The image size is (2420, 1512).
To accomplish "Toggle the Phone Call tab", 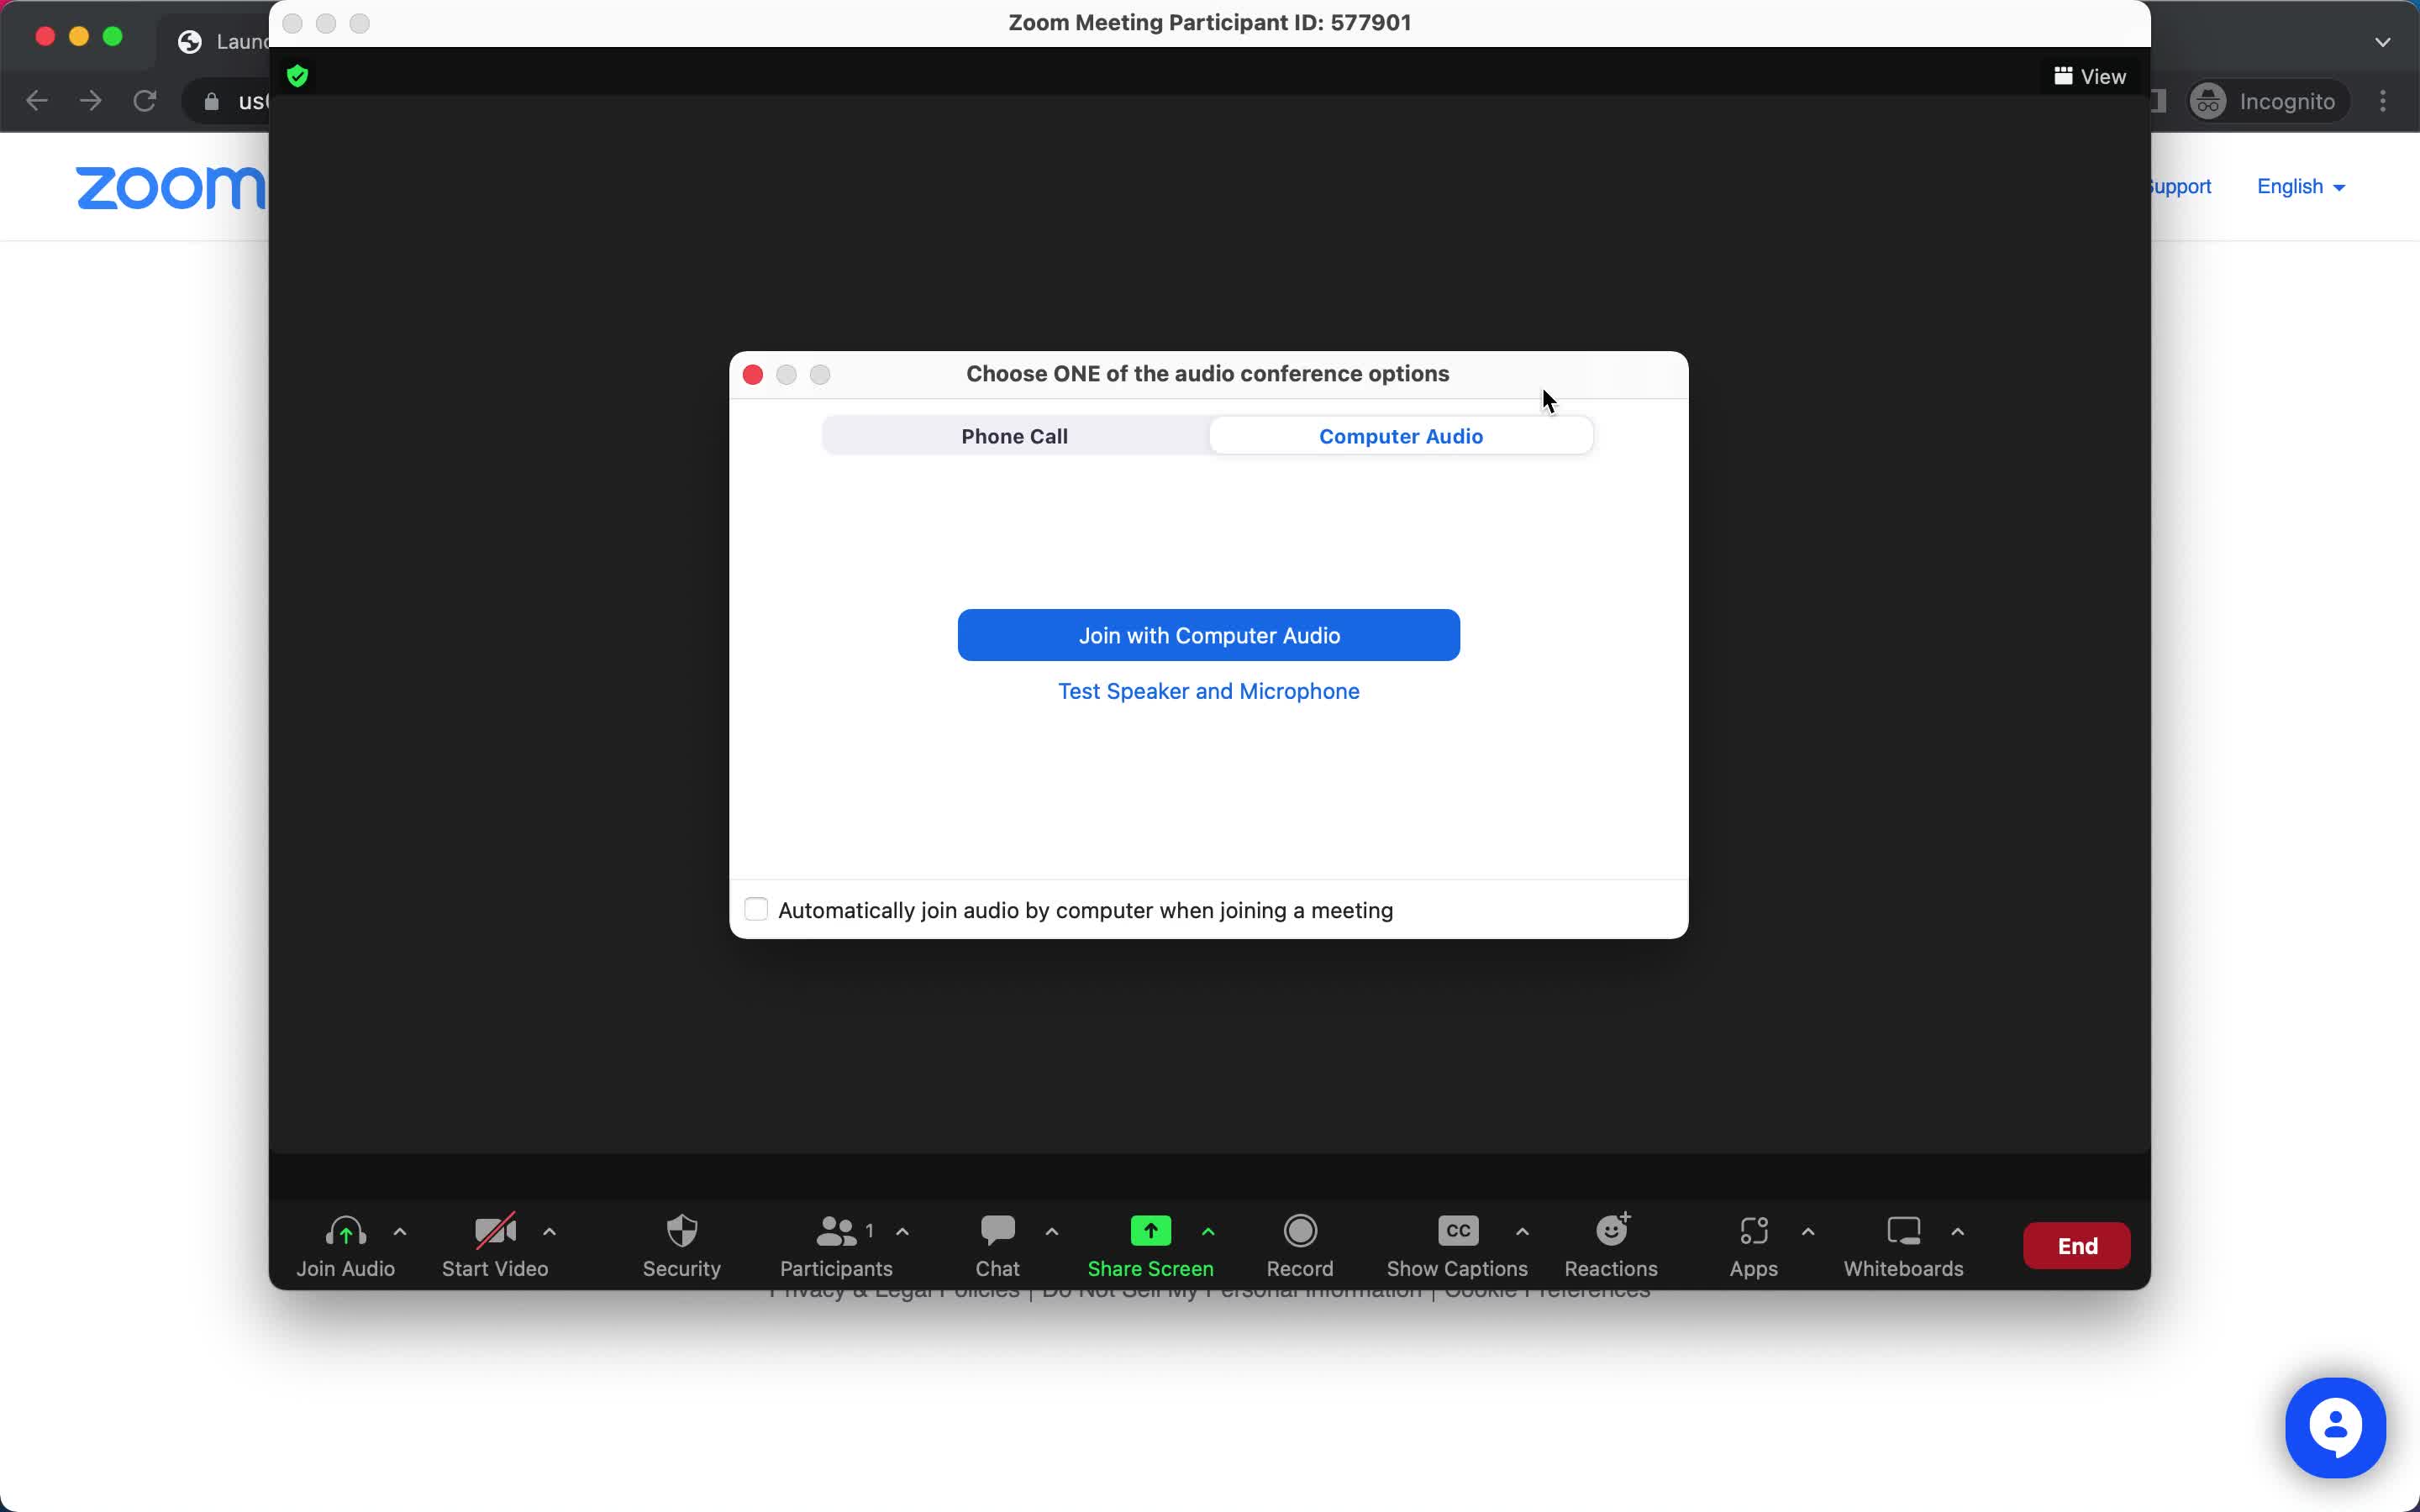I will 1014,435.
